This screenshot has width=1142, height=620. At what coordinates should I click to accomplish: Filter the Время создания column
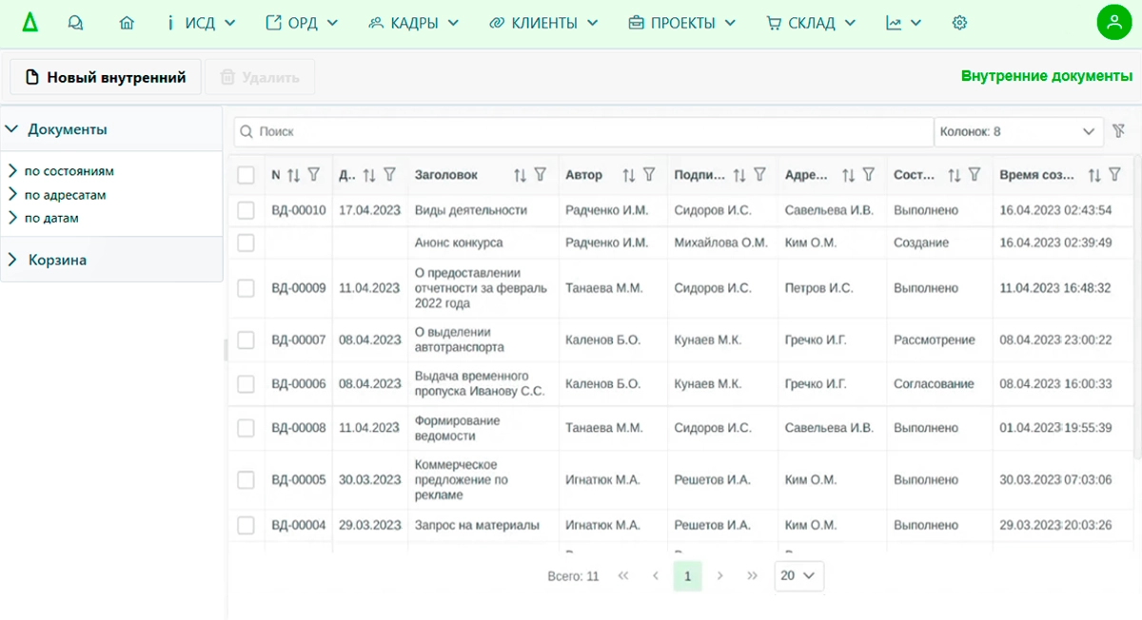click(x=1114, y=175)
